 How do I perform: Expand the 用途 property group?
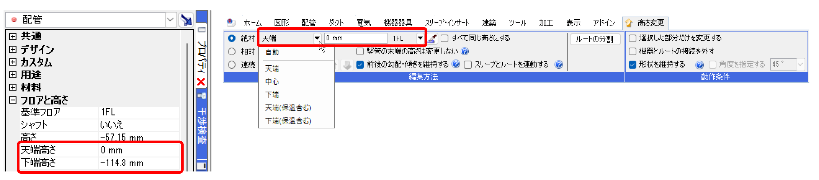[13, 74]
